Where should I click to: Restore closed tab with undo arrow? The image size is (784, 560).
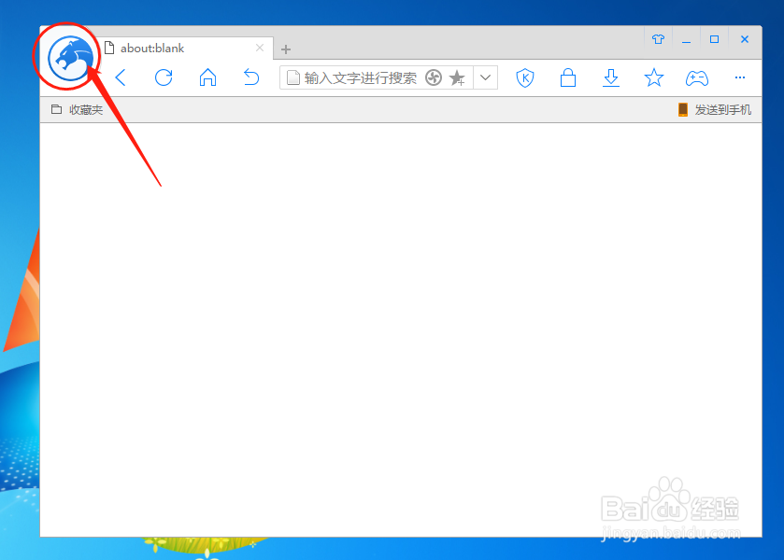click(x=251, y=77)
